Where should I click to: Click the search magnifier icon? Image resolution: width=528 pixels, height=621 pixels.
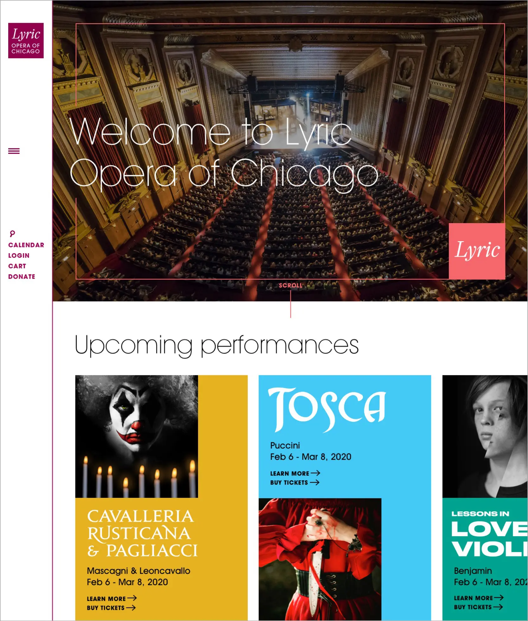[12, 234]
